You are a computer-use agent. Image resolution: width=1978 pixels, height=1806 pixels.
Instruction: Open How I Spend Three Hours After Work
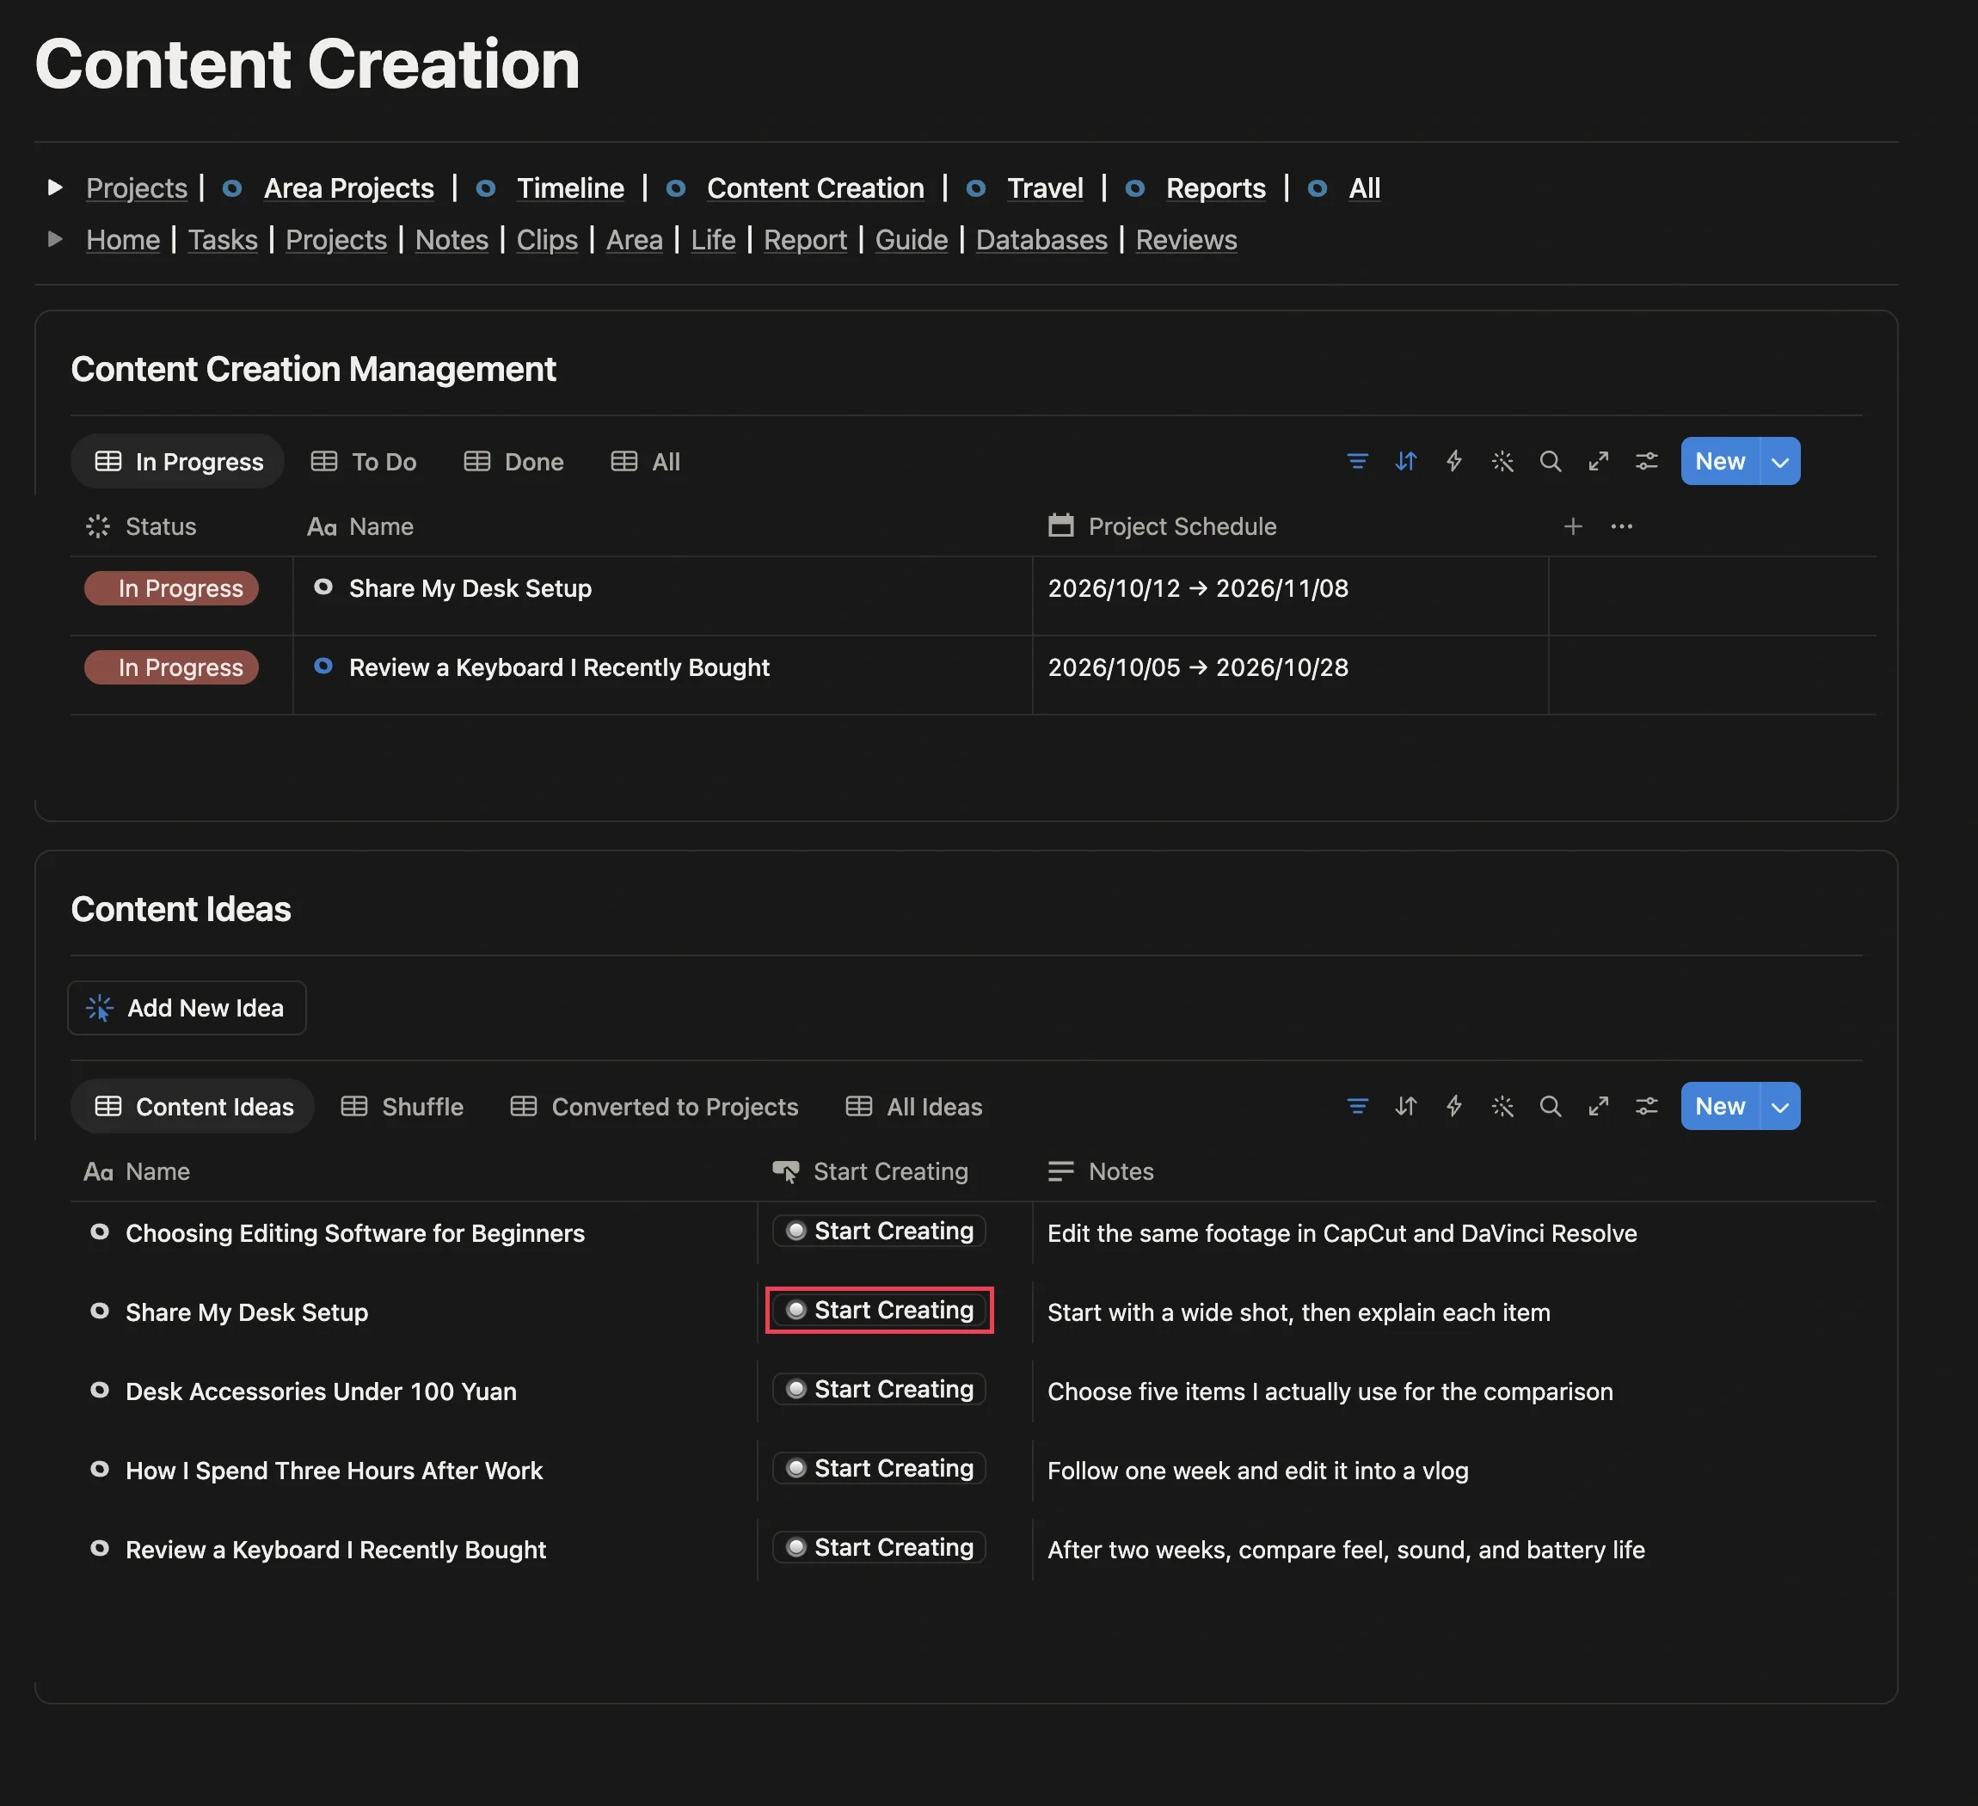point(334,1471)
